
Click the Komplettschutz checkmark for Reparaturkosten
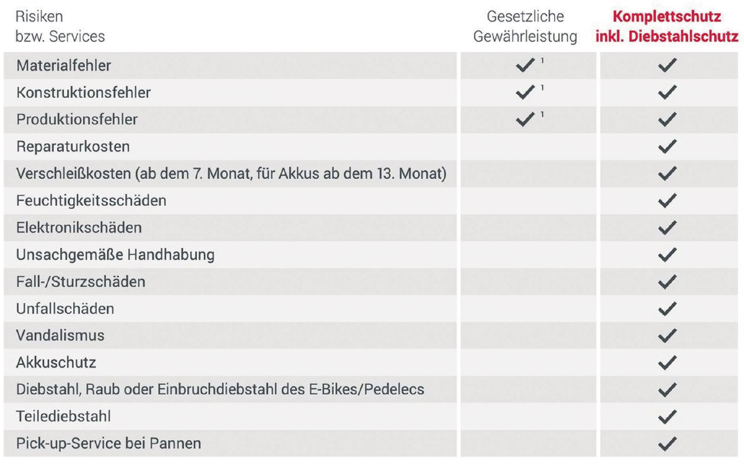667,146
